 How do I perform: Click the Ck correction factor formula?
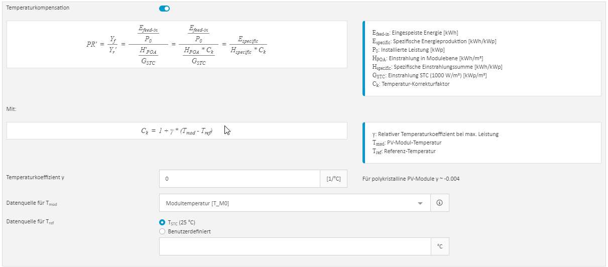[177, 130]
